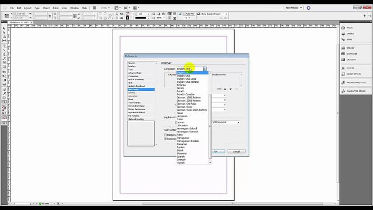This screenshot has width=373, height=210.
Task: Select the Page tool in the toolbox
Action: [4, 37]
